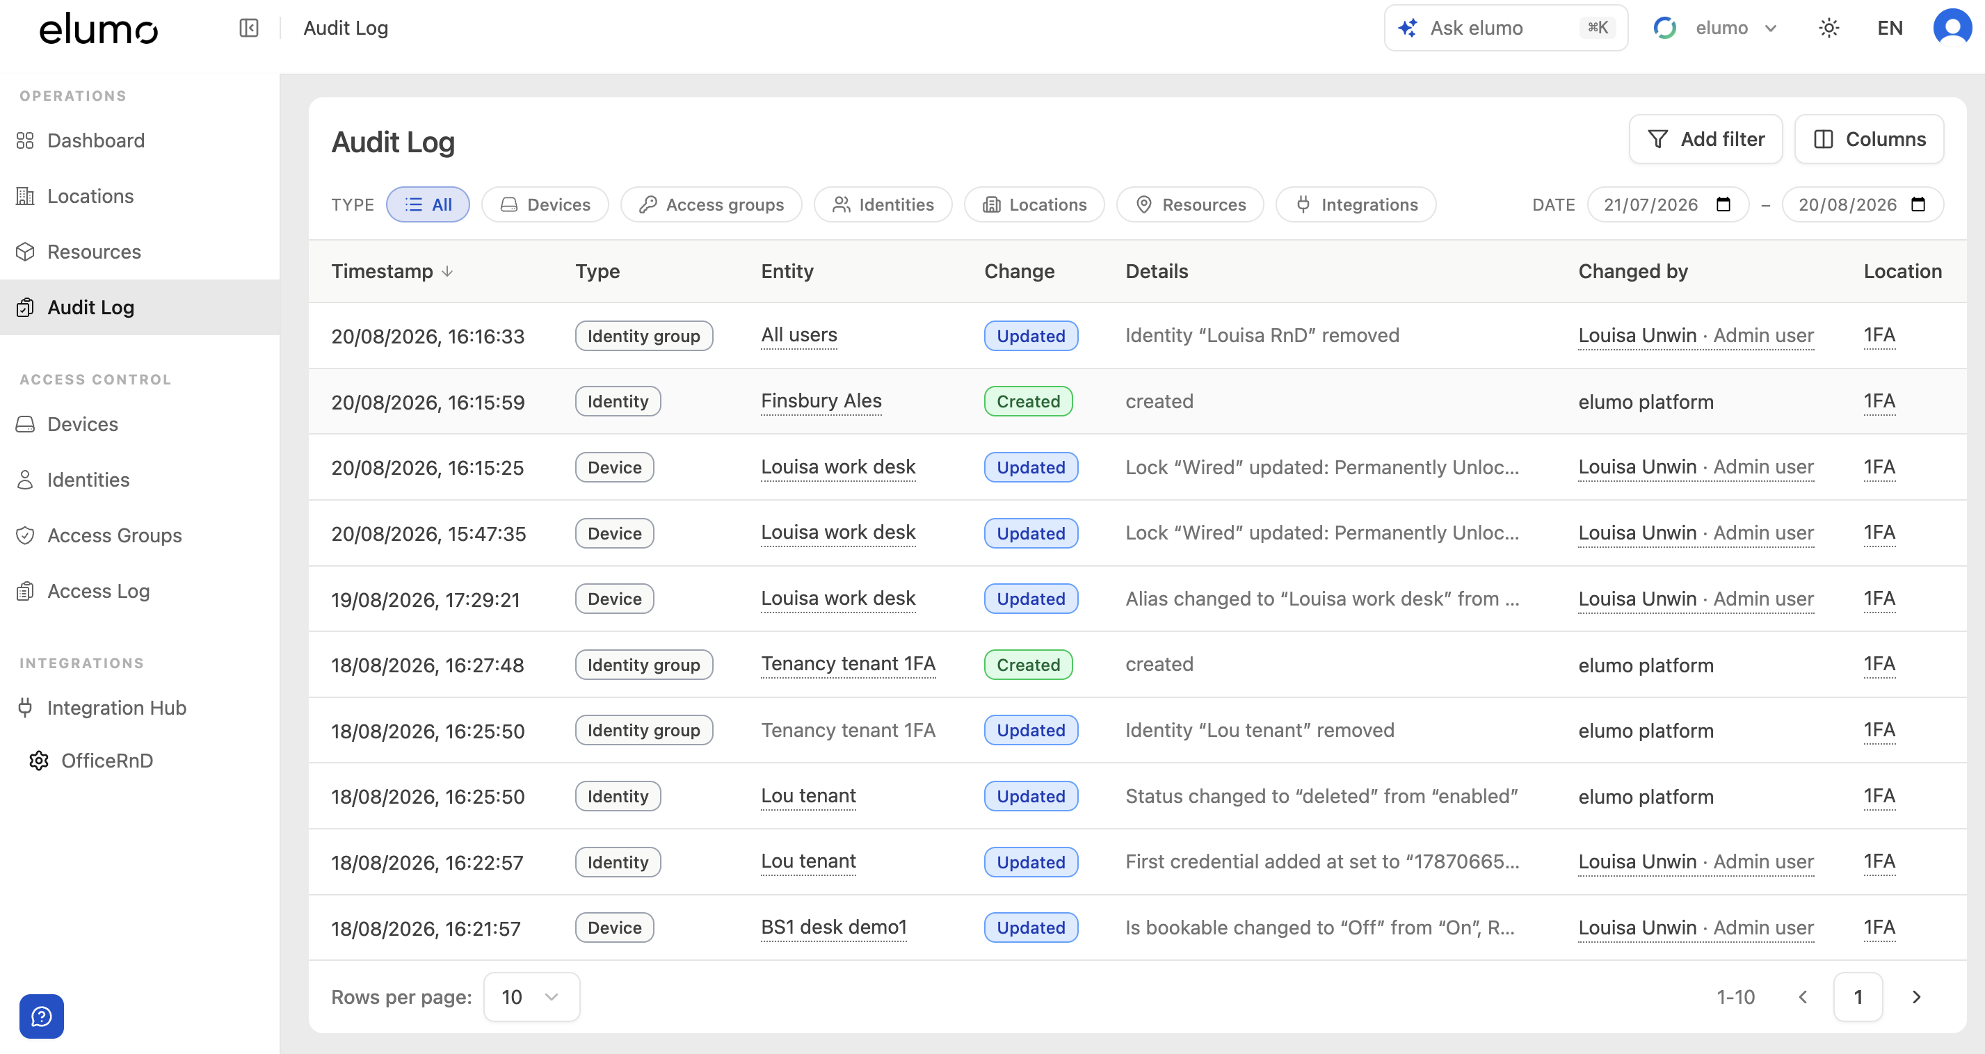Filter type by Locations
Image resolution: width=1985 pixels, height=1054 pixels.
(1034, 204)
